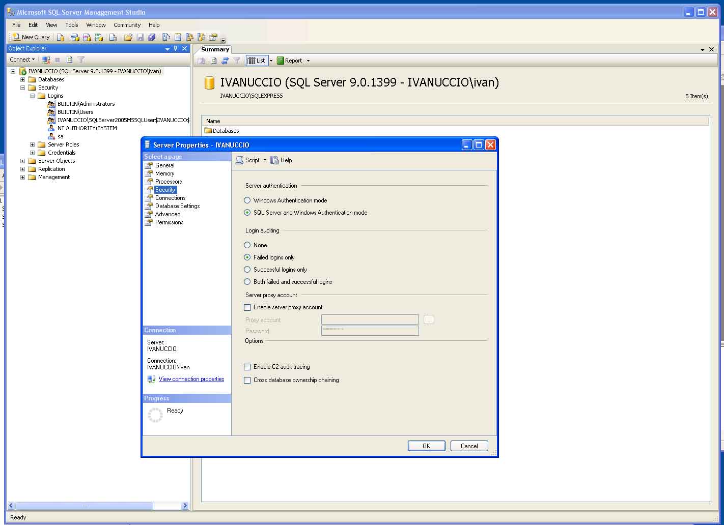This screenshot has width=724, height=525.
Task: Set login auditing to None
Action: point(247,245)
